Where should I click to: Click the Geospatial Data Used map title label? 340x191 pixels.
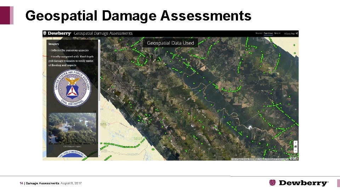click(170, 43)
